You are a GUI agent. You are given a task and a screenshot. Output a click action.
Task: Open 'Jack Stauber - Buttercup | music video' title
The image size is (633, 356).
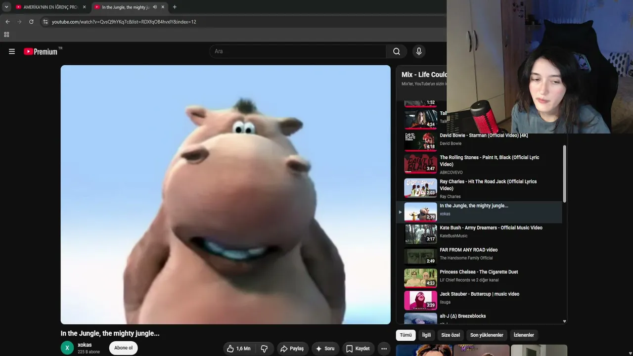click(480, 294)
